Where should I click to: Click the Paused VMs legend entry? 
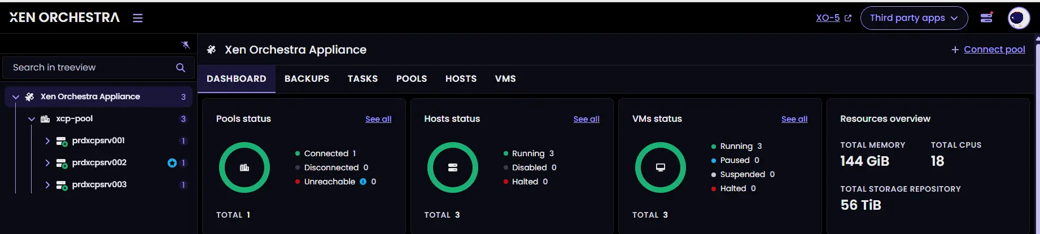[x=735, y=160]
